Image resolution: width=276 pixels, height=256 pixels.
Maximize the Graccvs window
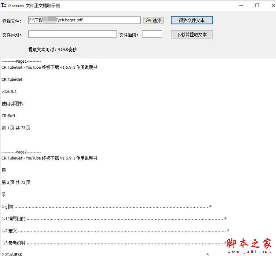coord(257,6)
